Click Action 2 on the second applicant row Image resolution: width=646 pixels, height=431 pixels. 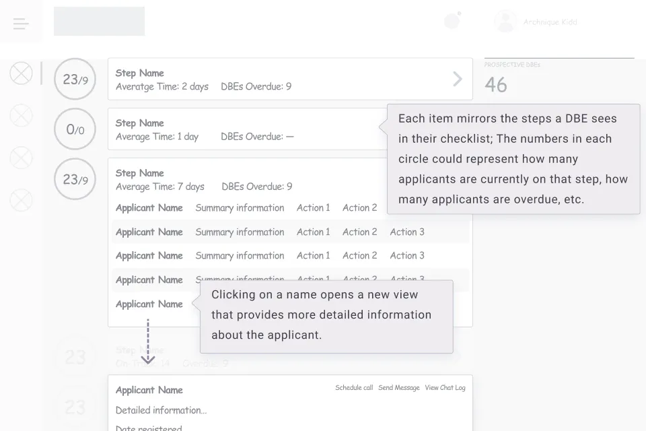359,232
